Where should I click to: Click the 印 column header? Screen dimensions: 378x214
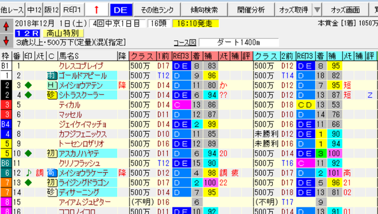pos(28,56)
